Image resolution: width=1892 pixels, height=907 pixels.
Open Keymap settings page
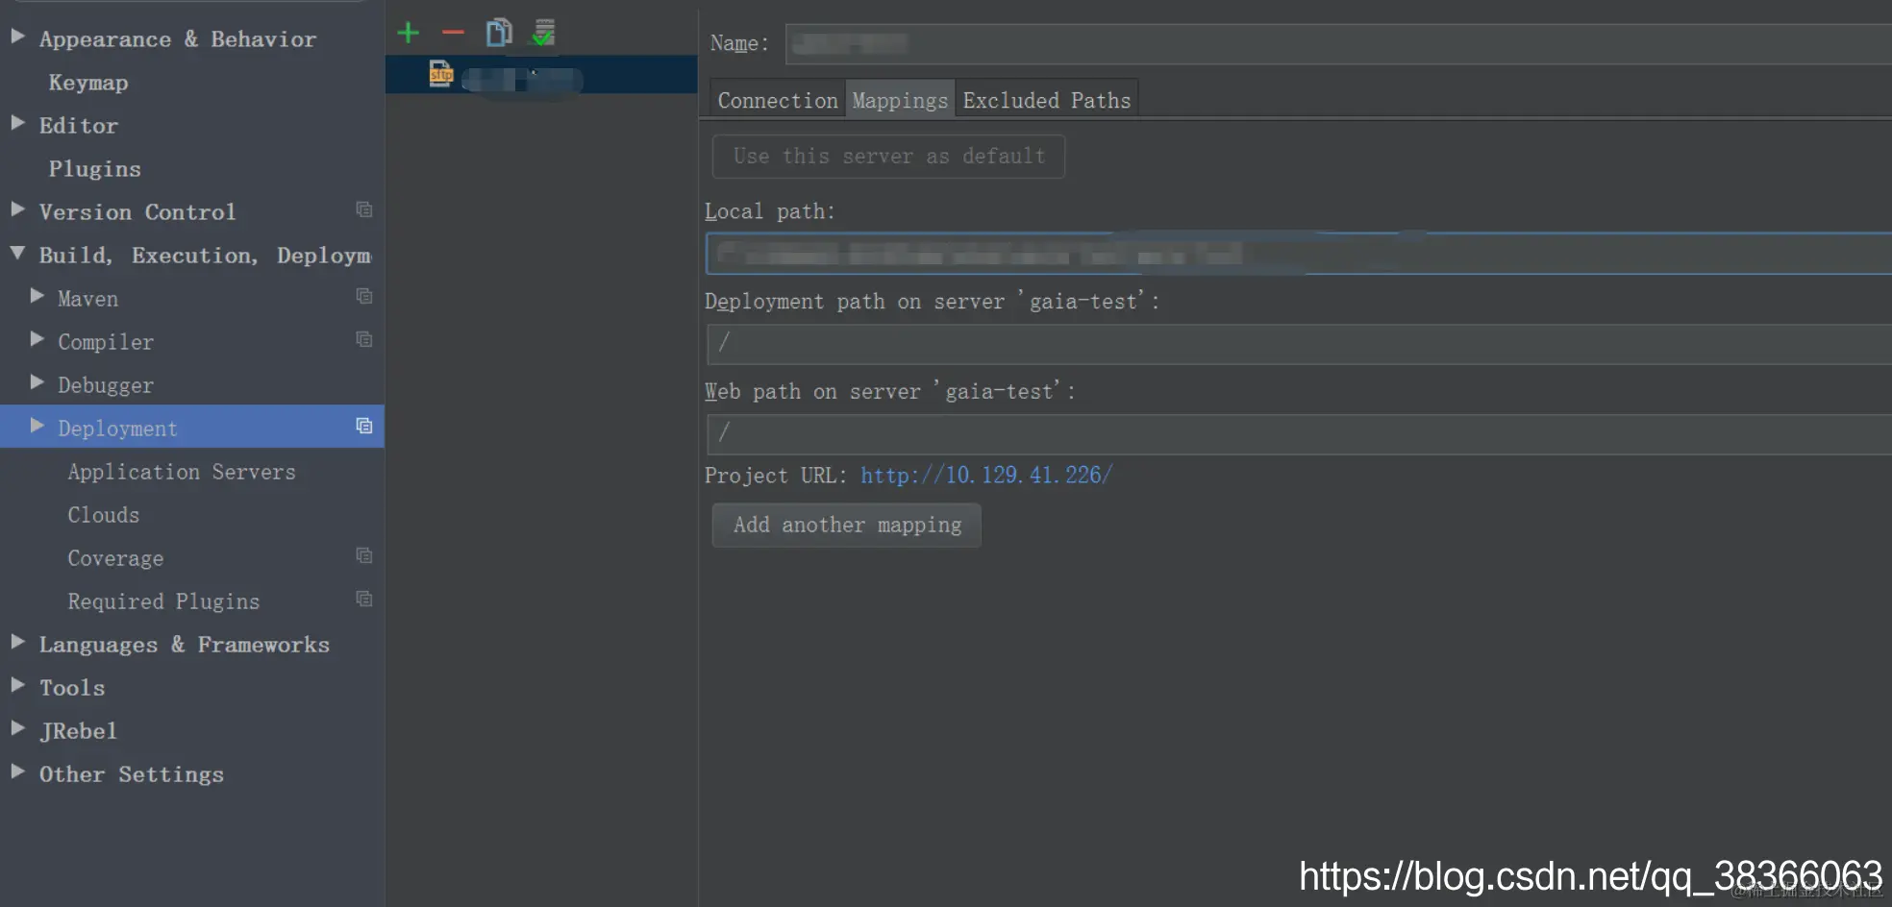[x=88, y=83]
